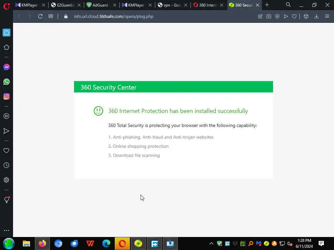
Task: Open History clock icon in the sidebar
Action: tap(7, 165)
